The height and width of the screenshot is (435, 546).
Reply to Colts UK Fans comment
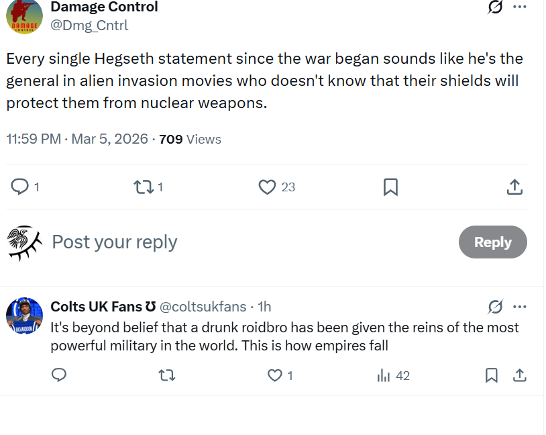[x=59, y=375]
